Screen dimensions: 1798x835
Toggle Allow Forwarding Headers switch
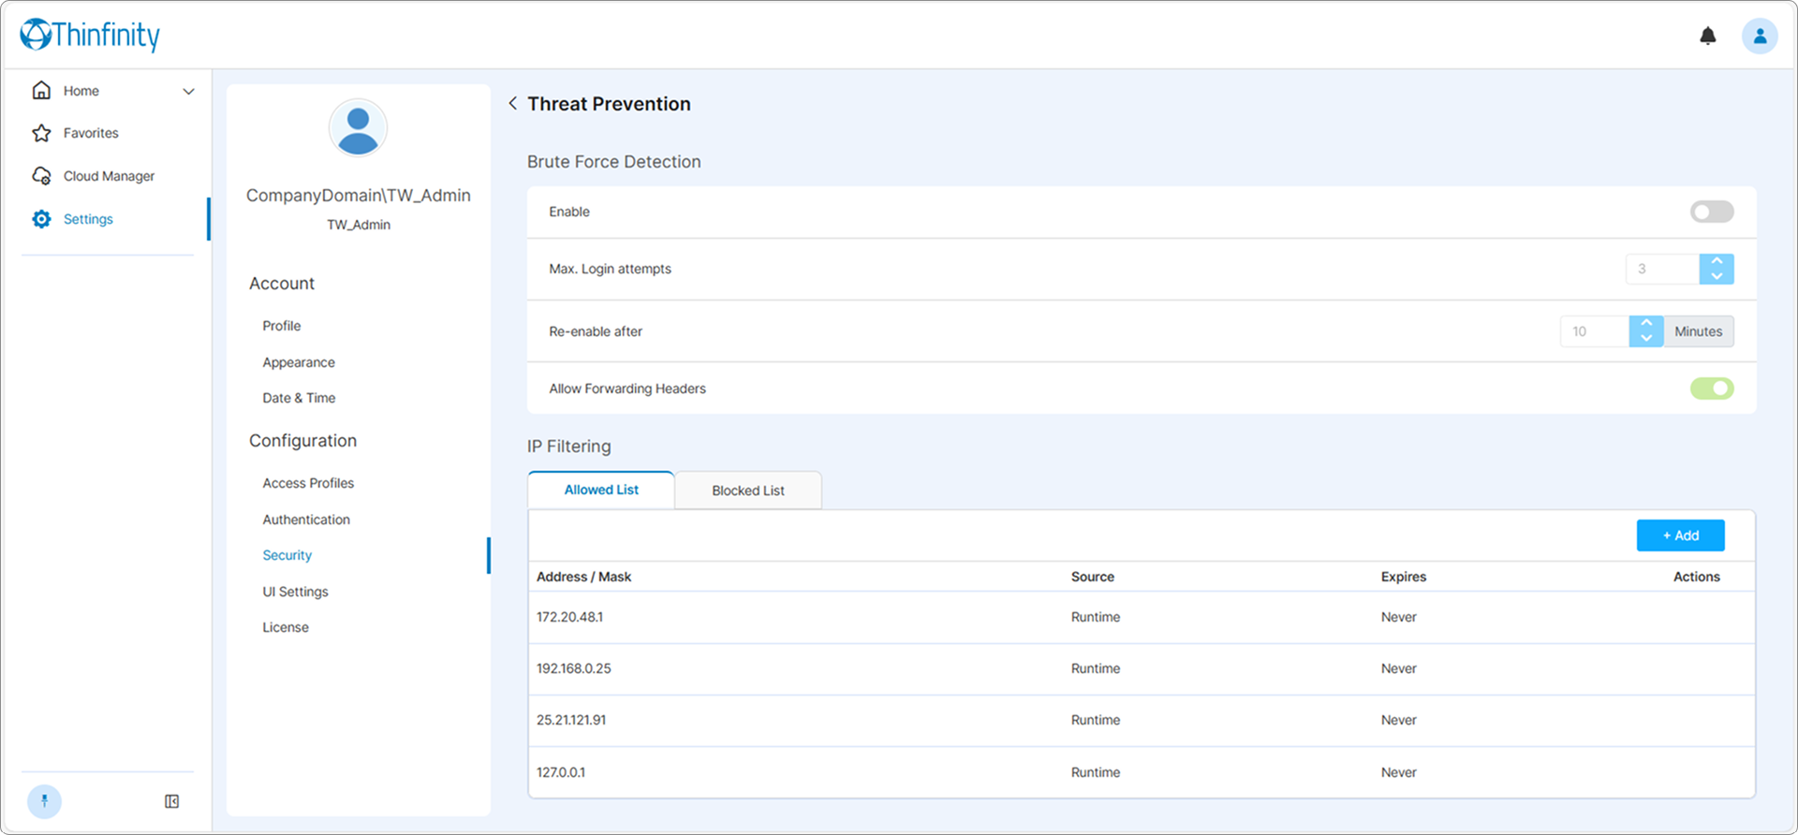point(1712,388)
